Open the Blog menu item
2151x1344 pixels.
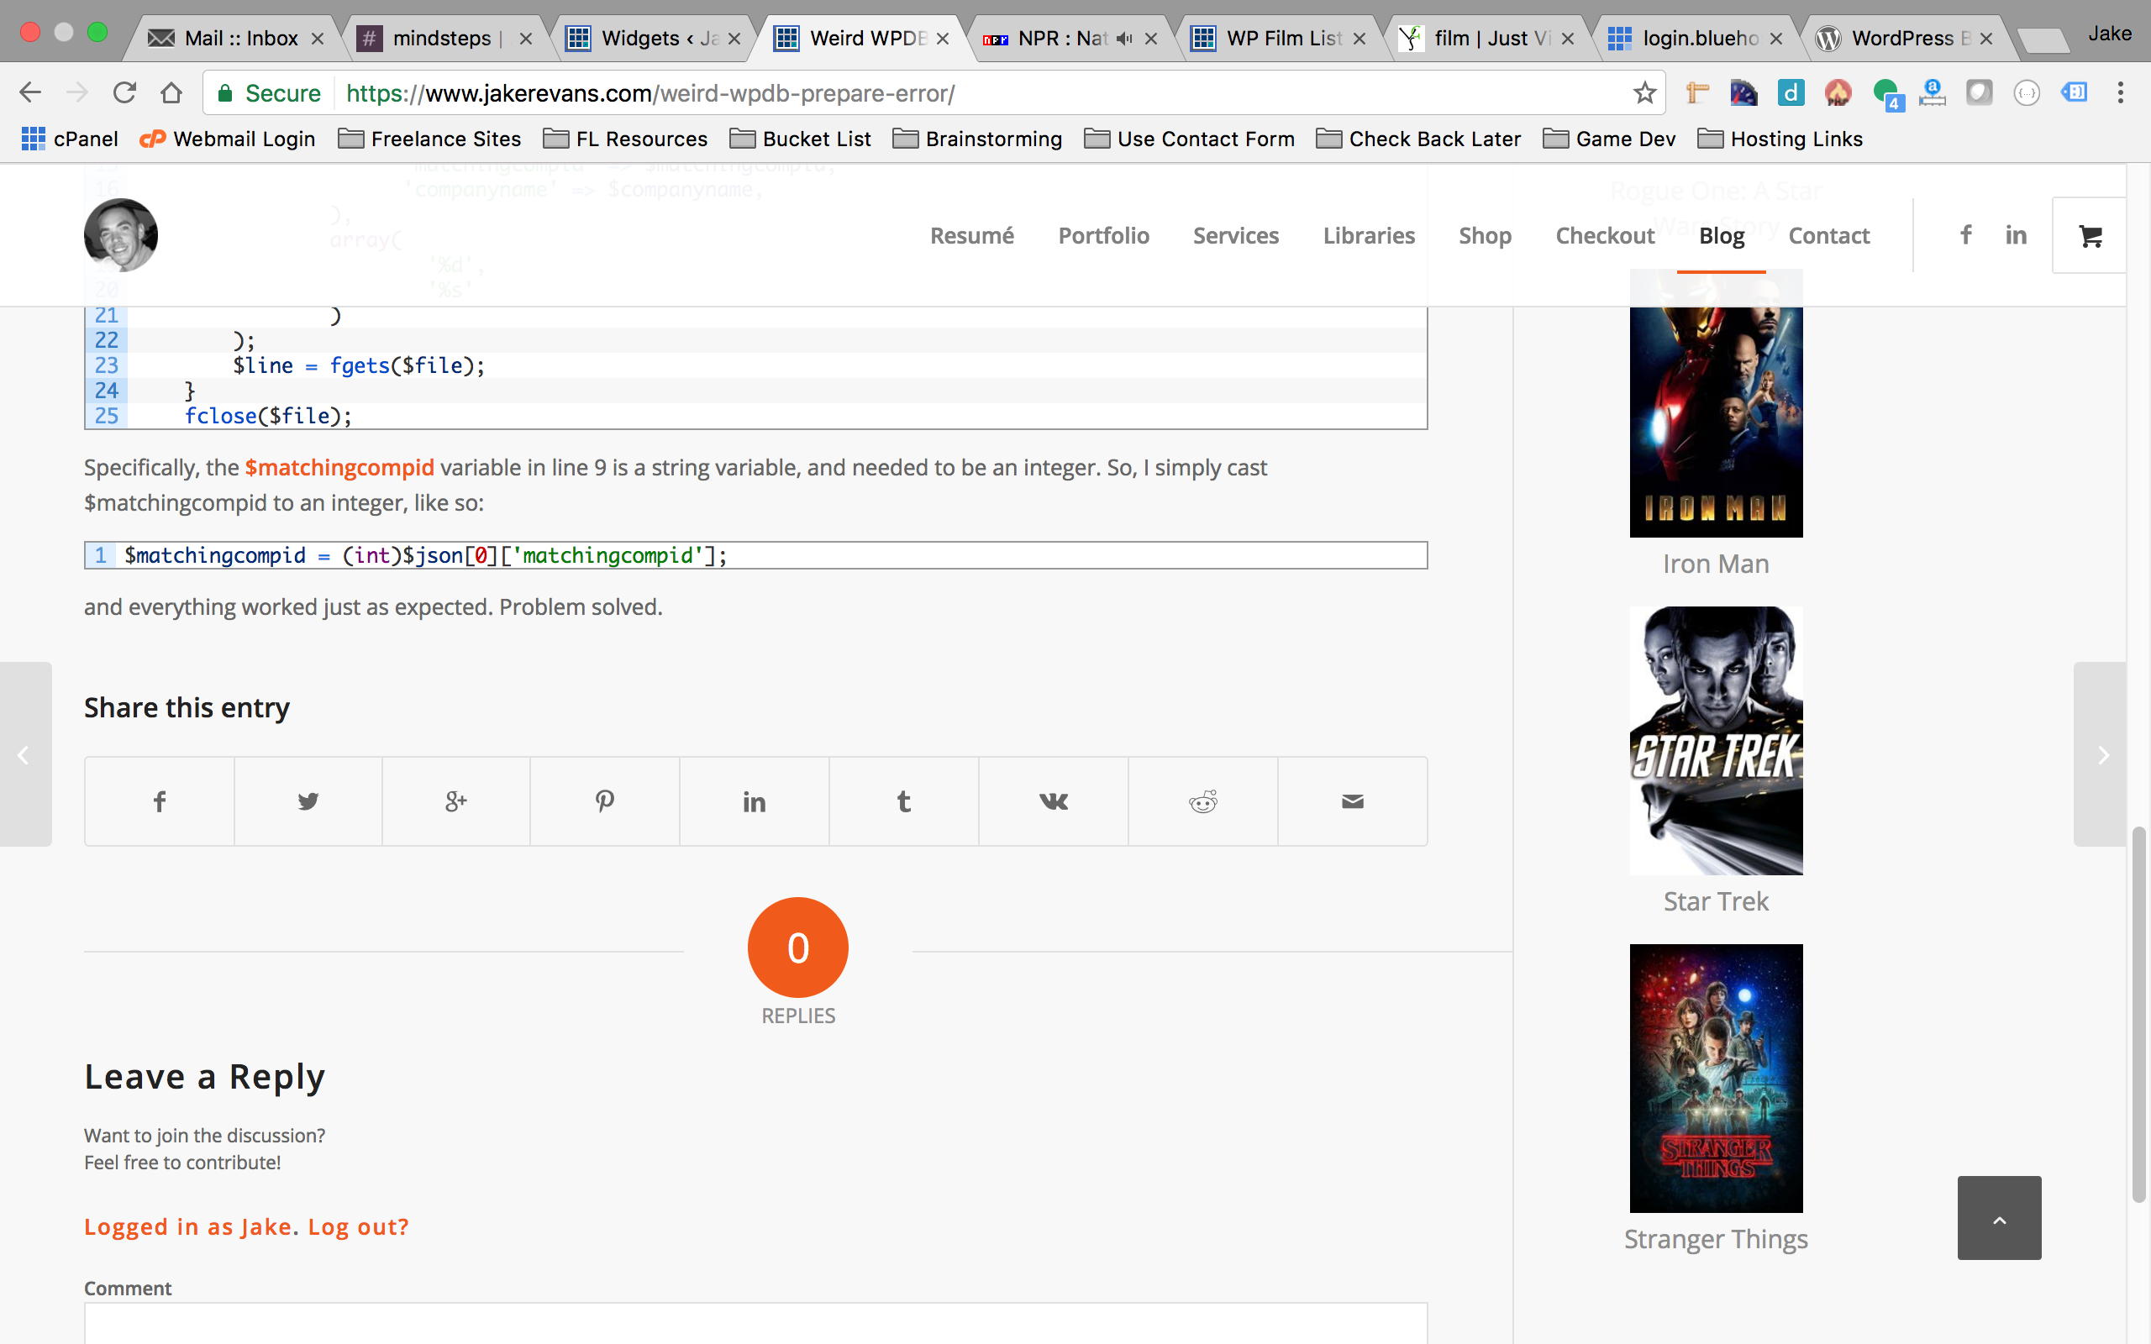[1722, 235]
